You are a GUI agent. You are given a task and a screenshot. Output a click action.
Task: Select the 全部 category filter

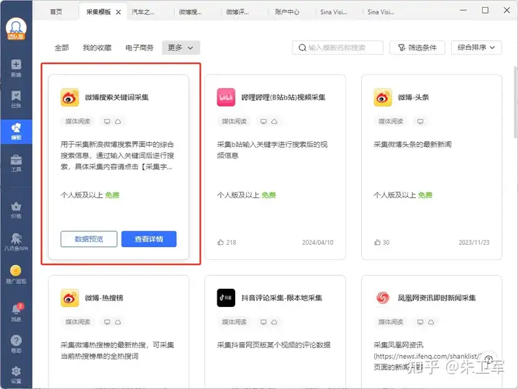62,48
